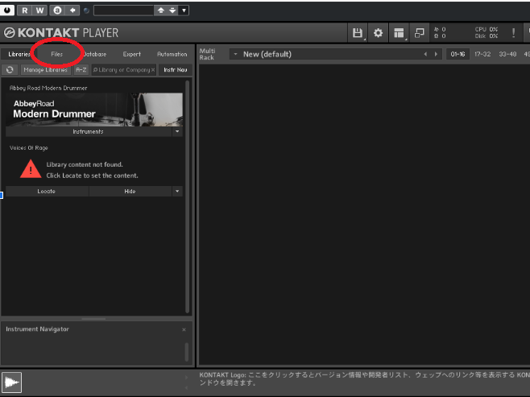
Task: Open the floppy disk Files menu
Action: pyautogui.click(x=358, y=33)
